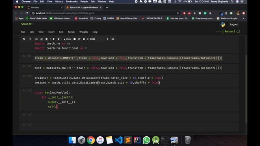Image resolution: width=260 pixels, height=146 pixels.
Task: Open the Programming problems bookmark
Action: click(x=203, y=18)
